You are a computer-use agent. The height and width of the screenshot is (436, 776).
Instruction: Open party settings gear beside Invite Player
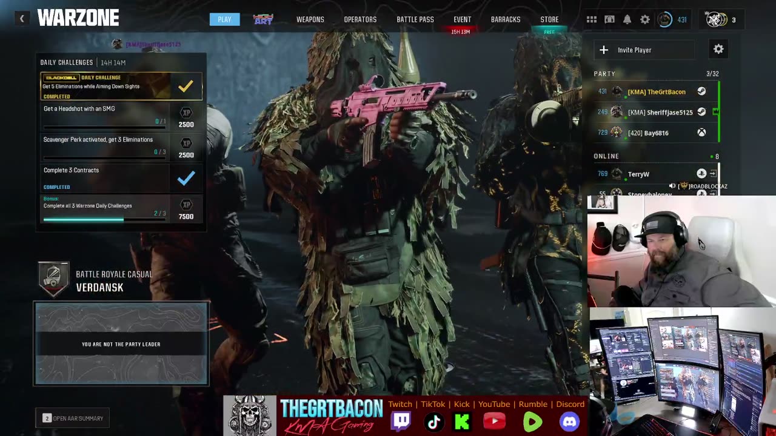(x=718, y=50)
